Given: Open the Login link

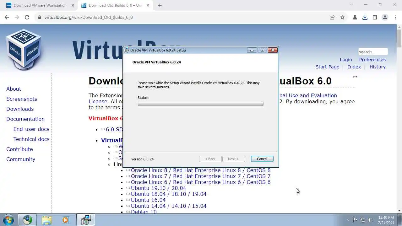Looking at the screenshot, I should 346,60.
